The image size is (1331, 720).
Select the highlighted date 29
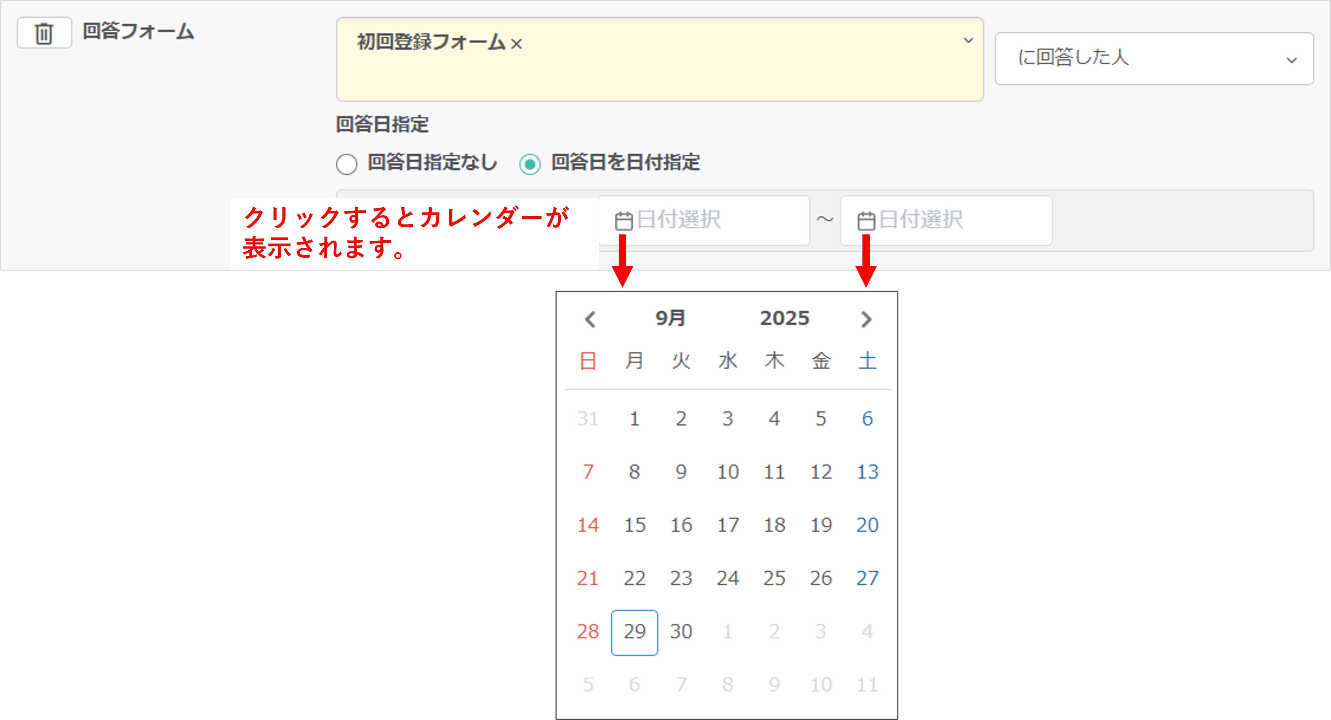[634, 632]
